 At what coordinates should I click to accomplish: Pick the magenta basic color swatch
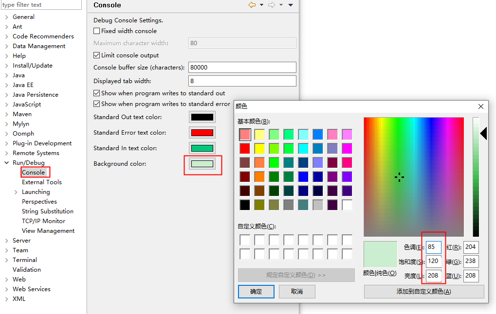tap(347, 148)
